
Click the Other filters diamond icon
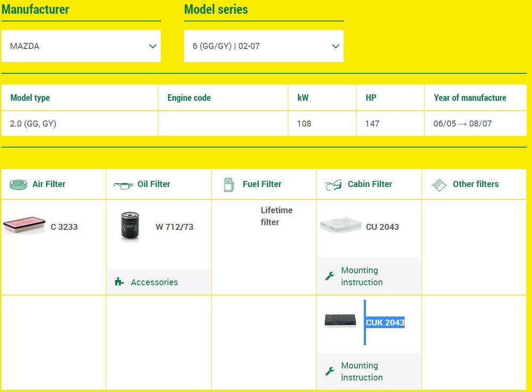pos(439,185)
